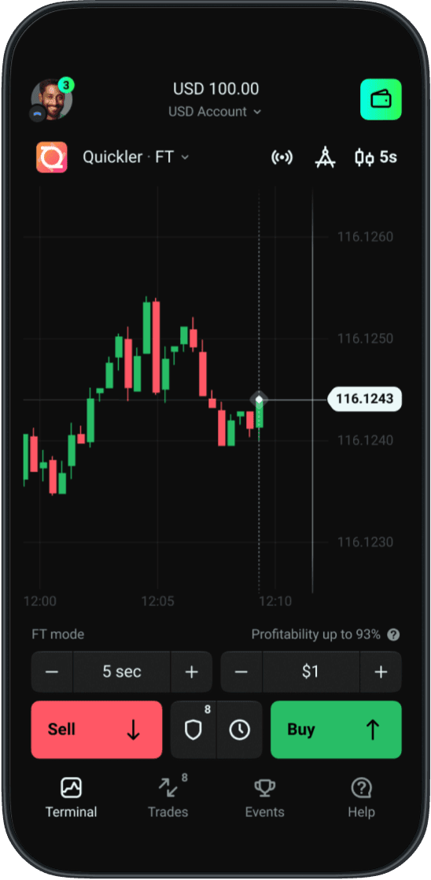Switch to the Trades tab
Viewport: 431px width, 880px height.
168,797
